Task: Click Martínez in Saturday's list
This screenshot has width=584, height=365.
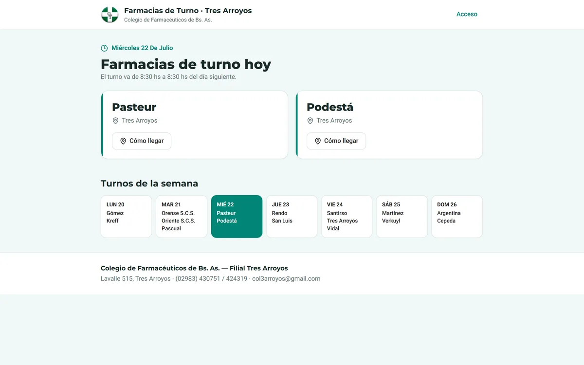Action: (393, 213)
